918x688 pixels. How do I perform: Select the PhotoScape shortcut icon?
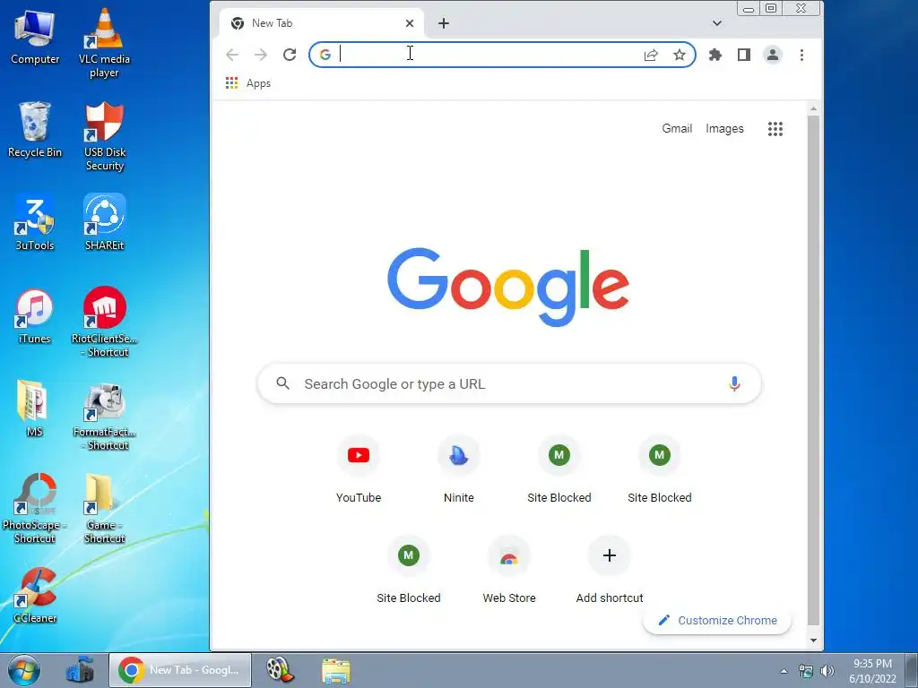[35, 509]
